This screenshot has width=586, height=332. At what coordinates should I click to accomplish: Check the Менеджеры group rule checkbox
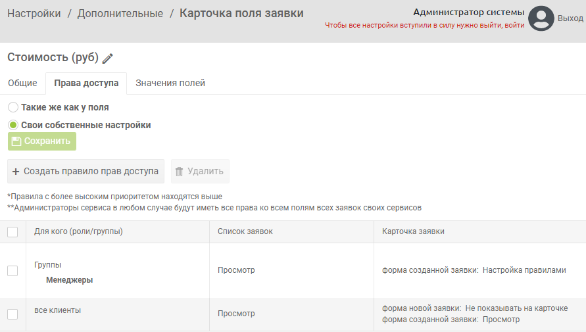pyautogui.click(x=12, y=271)
